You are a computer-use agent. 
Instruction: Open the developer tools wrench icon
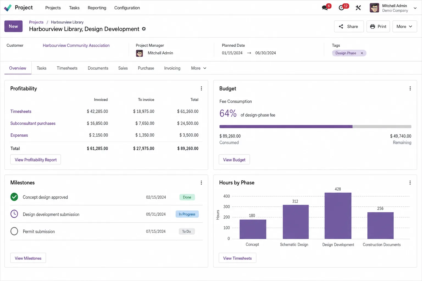tap(358, 8)
